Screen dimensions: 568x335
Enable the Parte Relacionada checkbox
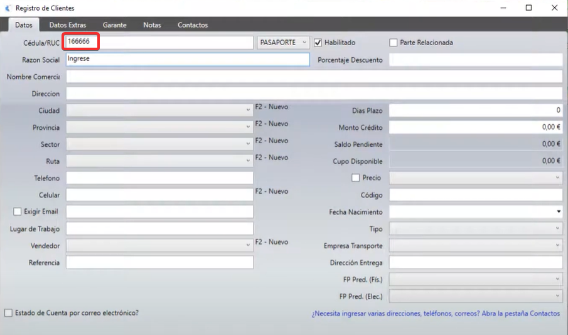coord(393,43)
